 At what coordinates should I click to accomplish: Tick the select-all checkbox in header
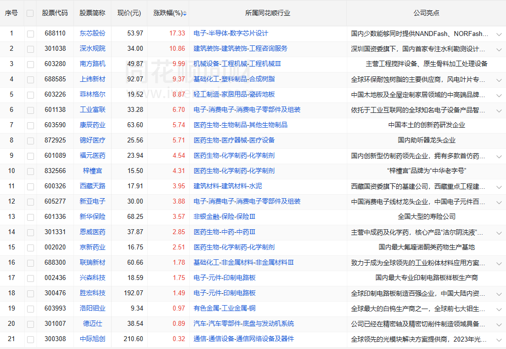tap(30, 13)
